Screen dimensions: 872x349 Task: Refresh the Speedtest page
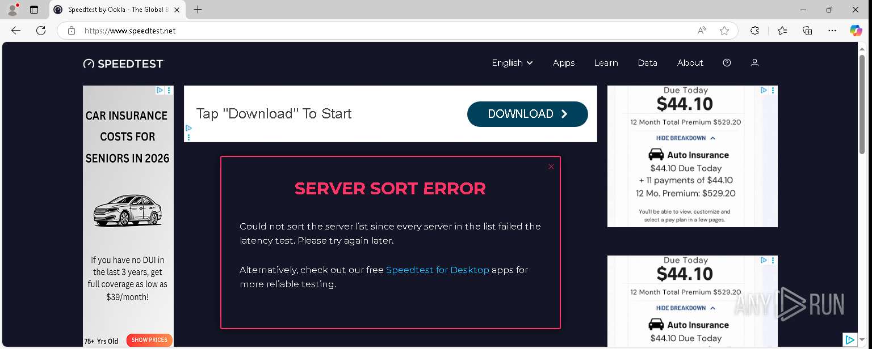pos(41,31)
